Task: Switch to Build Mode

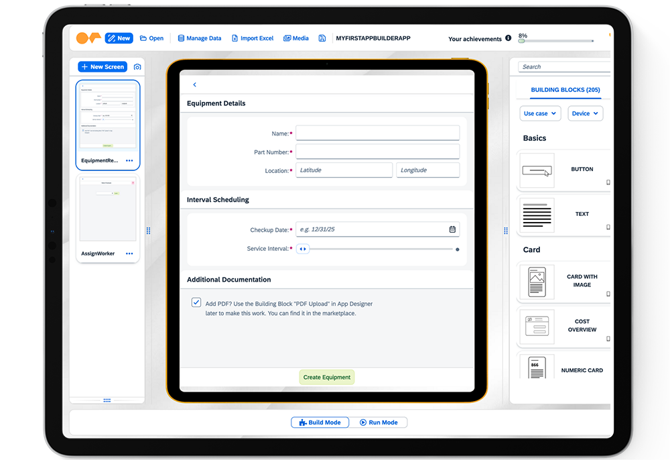Action: (x=320, y=422)
